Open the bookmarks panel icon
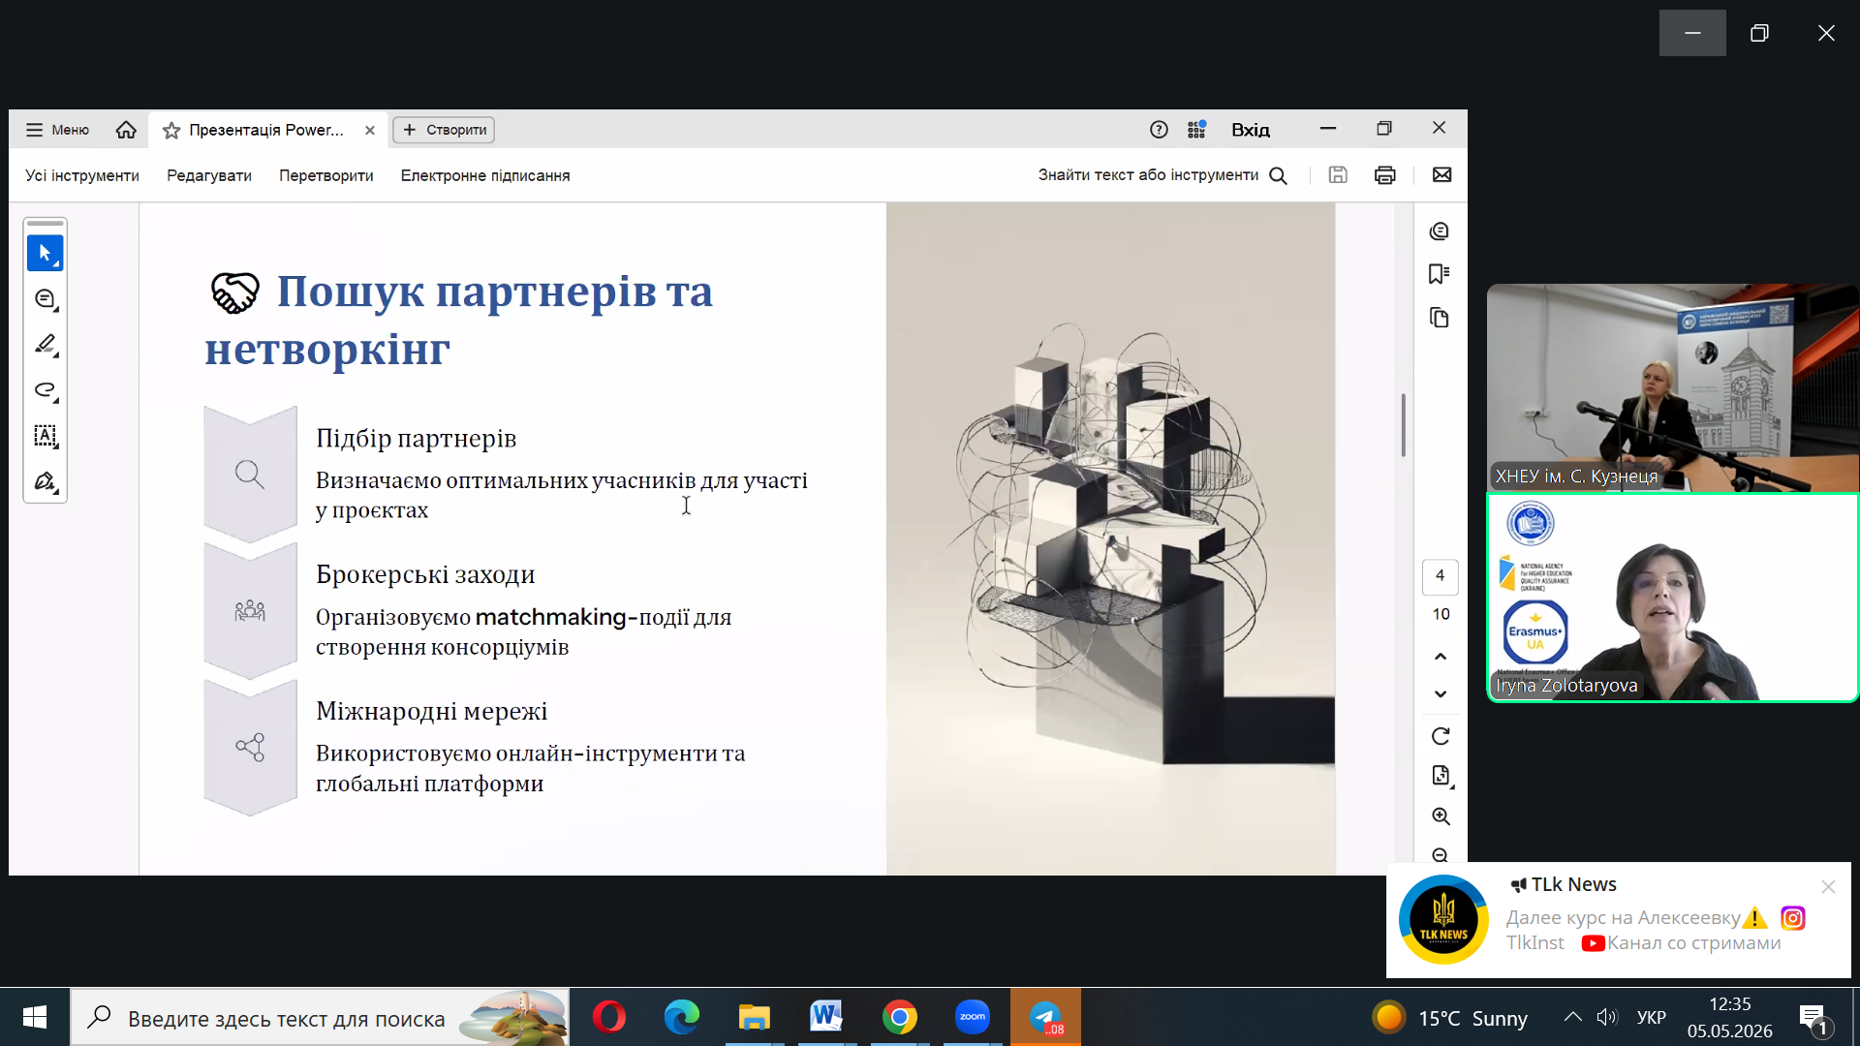 [1440, 274]
